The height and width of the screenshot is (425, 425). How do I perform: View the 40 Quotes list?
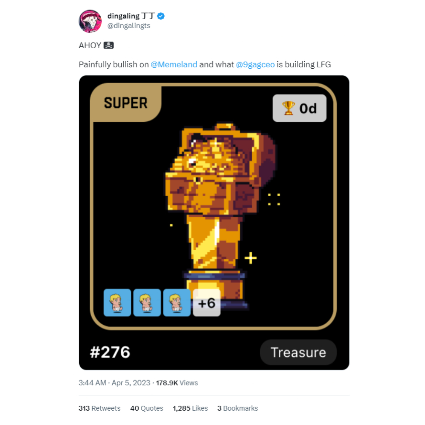[x=147, y=408]
